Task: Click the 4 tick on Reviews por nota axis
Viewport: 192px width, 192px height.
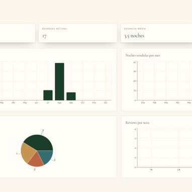Action: click(x=135, y=148)
